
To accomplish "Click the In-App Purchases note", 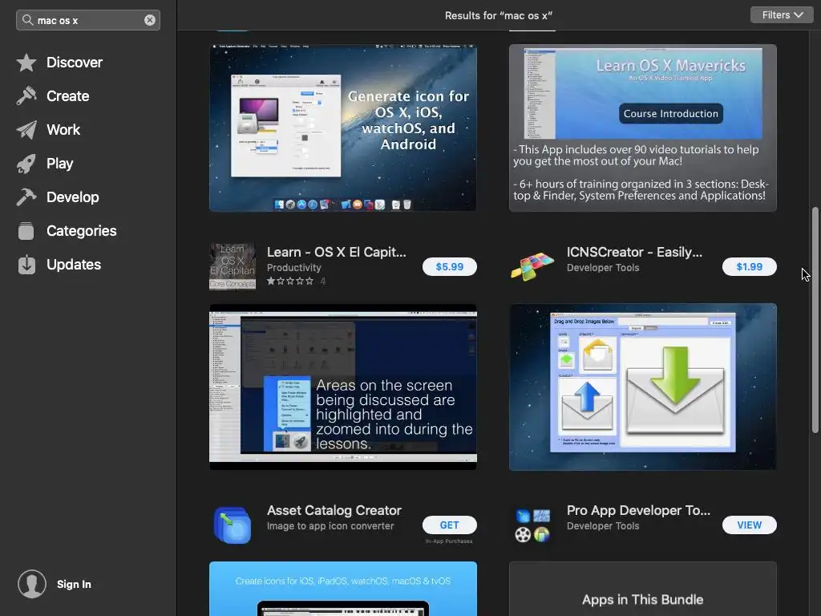I will point(449,541).
